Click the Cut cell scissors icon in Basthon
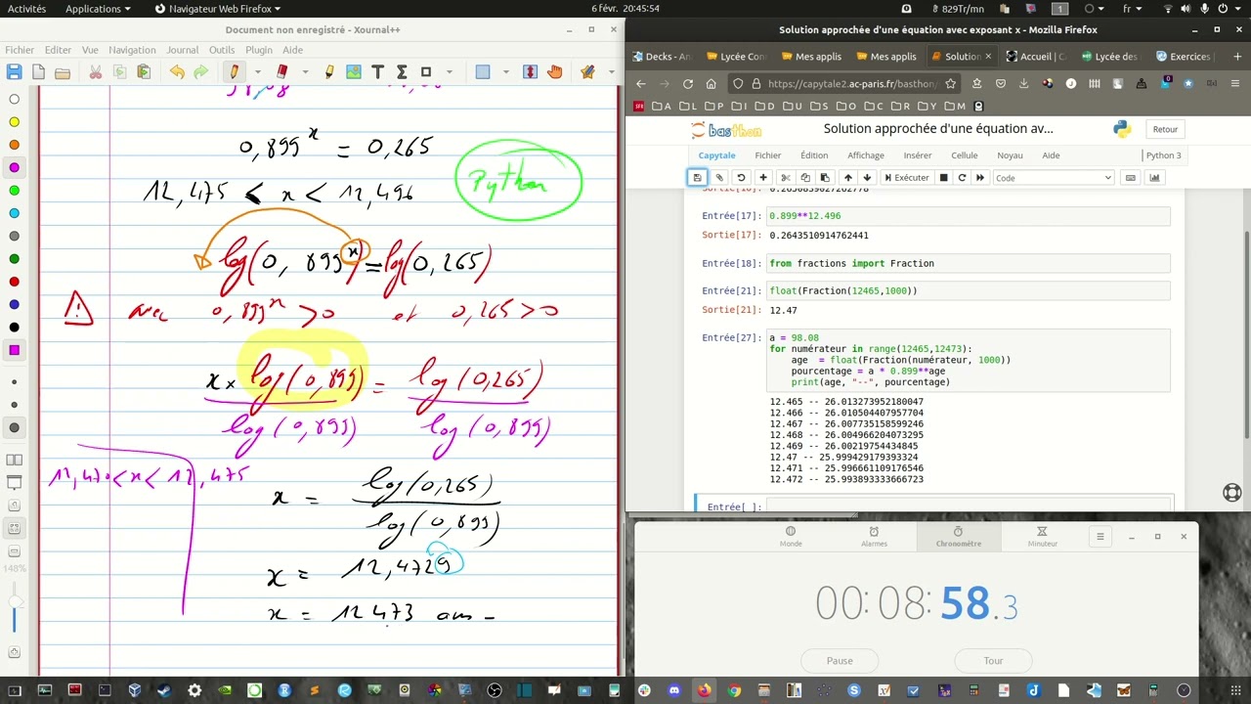Screen dimensions: 1251x704 tap(785, 178)
